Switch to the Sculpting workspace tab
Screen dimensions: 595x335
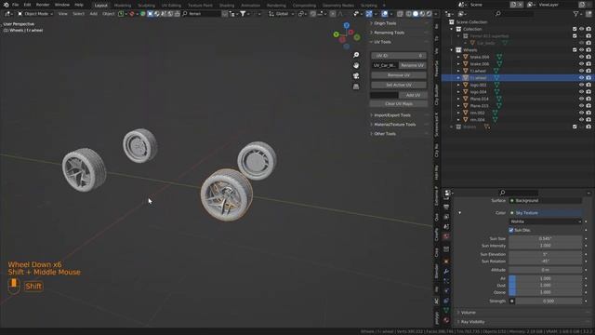[x=147, y=6]
